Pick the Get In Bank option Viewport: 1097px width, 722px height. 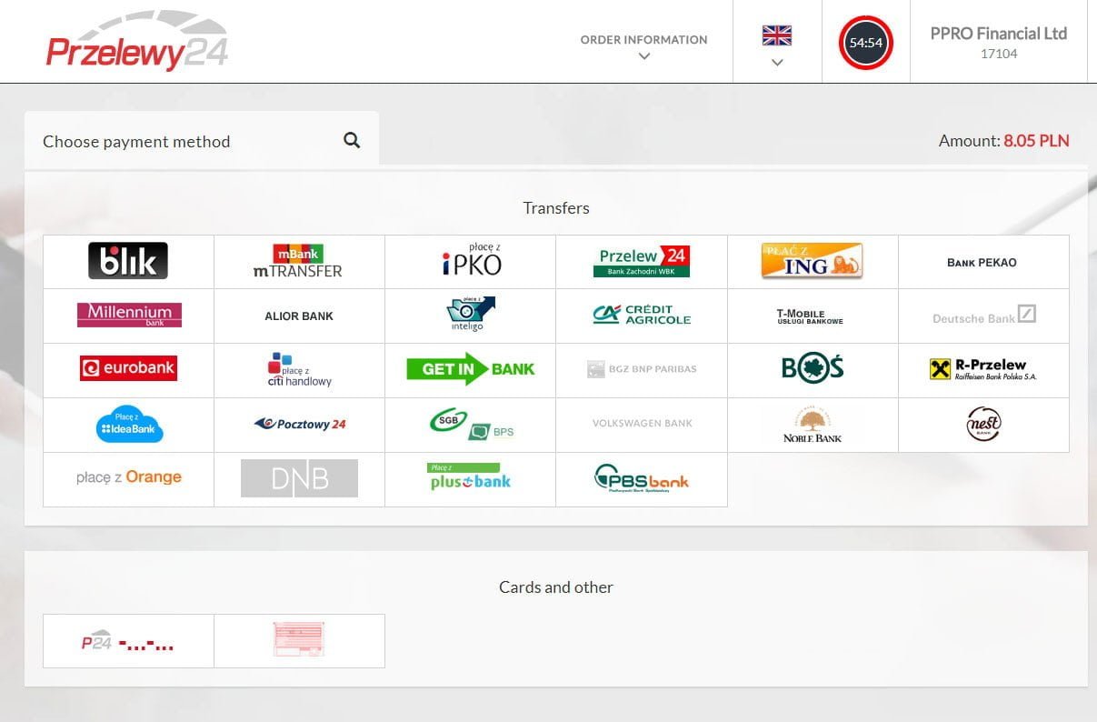[x=470, y=369]
